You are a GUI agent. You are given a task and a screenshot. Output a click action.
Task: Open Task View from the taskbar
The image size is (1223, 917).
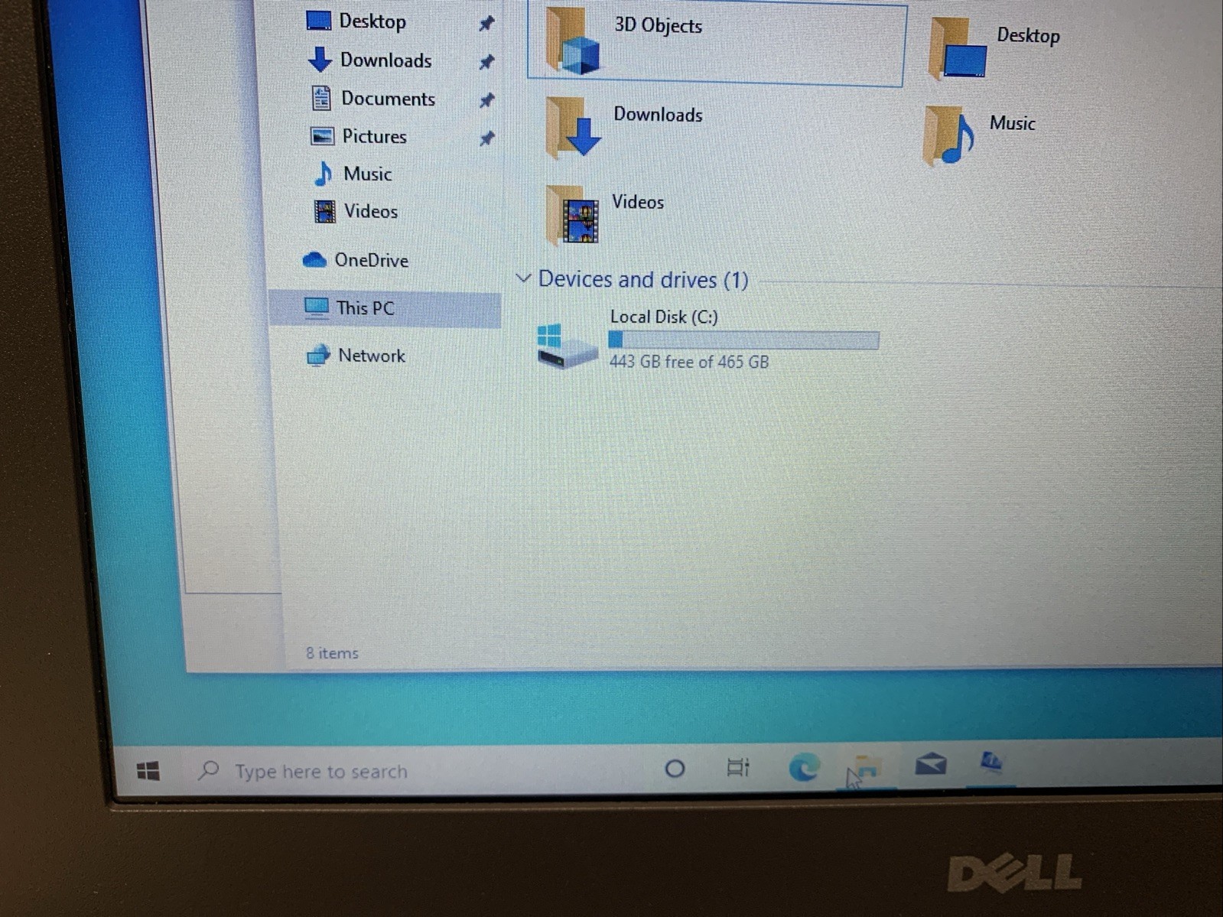(x=738, y=766)
